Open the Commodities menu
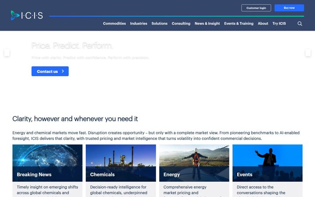315x197 pixels. coord(114,24)
